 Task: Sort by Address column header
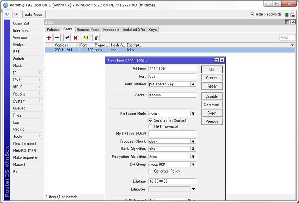66,45
